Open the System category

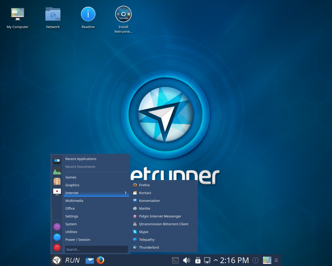coord(96,224)
